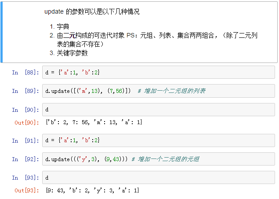This screenshot has width=279, height=199.
Task: Click the Out[90] dictionary output text
Action: 94,122
